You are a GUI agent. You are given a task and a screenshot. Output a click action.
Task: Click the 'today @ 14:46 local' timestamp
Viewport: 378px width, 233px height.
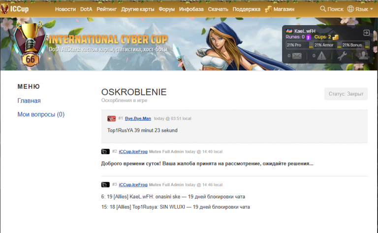[204, 185]
